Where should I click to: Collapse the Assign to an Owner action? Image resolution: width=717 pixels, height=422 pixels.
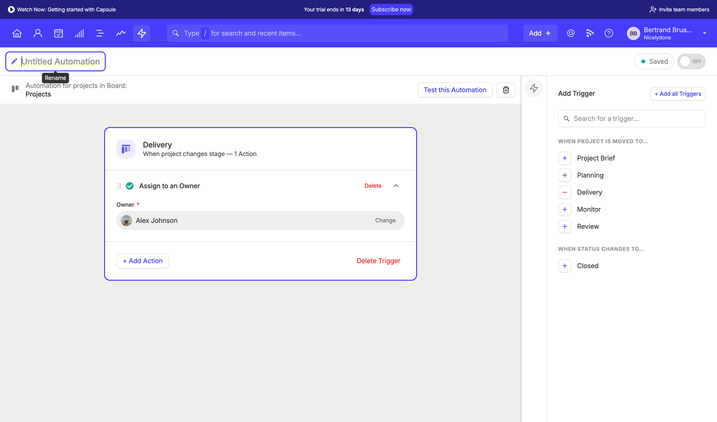click(396, 186)
